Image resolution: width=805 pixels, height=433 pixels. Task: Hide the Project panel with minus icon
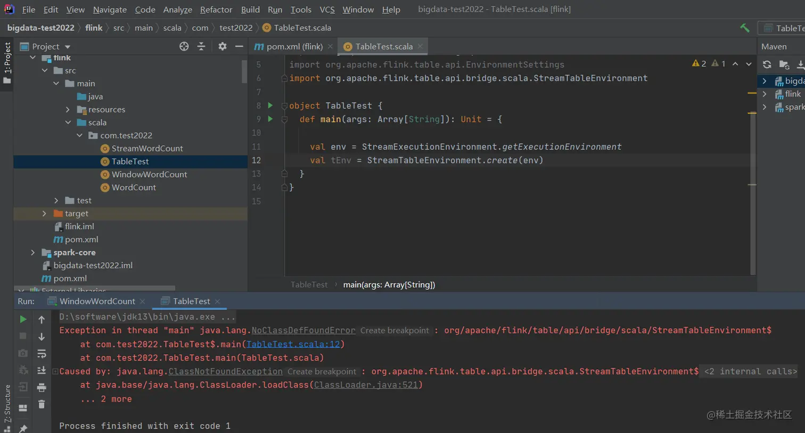coord(239,46)
